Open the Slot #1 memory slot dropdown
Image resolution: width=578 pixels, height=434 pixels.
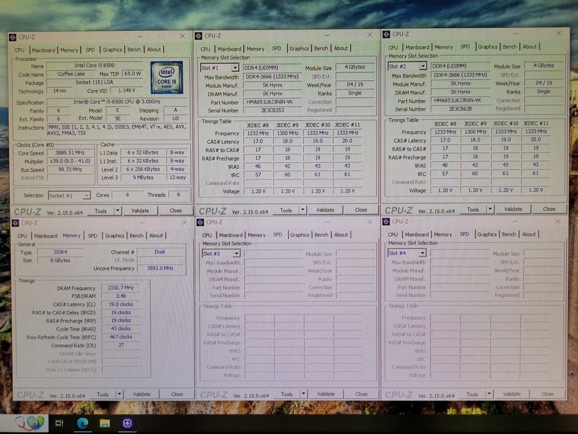235,68
